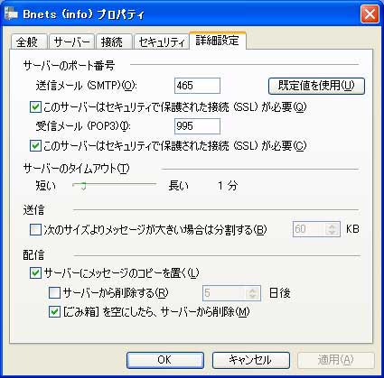Select the 接続 tab

click(x=113, y=41)
